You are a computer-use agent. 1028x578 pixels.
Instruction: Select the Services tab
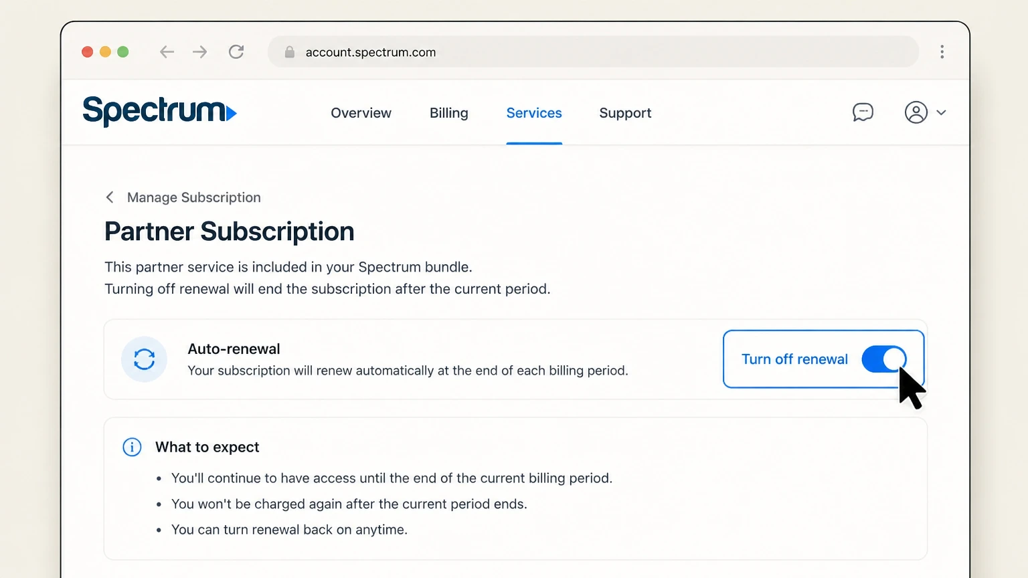(x=534, y=113)
